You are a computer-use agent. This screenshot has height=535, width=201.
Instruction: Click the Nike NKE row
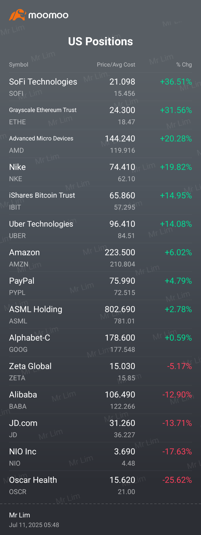[100, 172]
